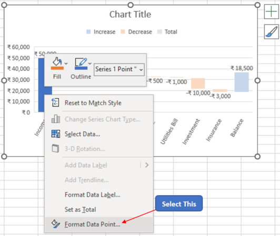Select the Balance total bar
Image resolution: width=280 pixels, height=236 pixels.
(x=242, y=82)
